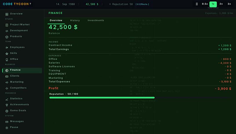Click the date '14. Sep 1988'

(65, 4)
